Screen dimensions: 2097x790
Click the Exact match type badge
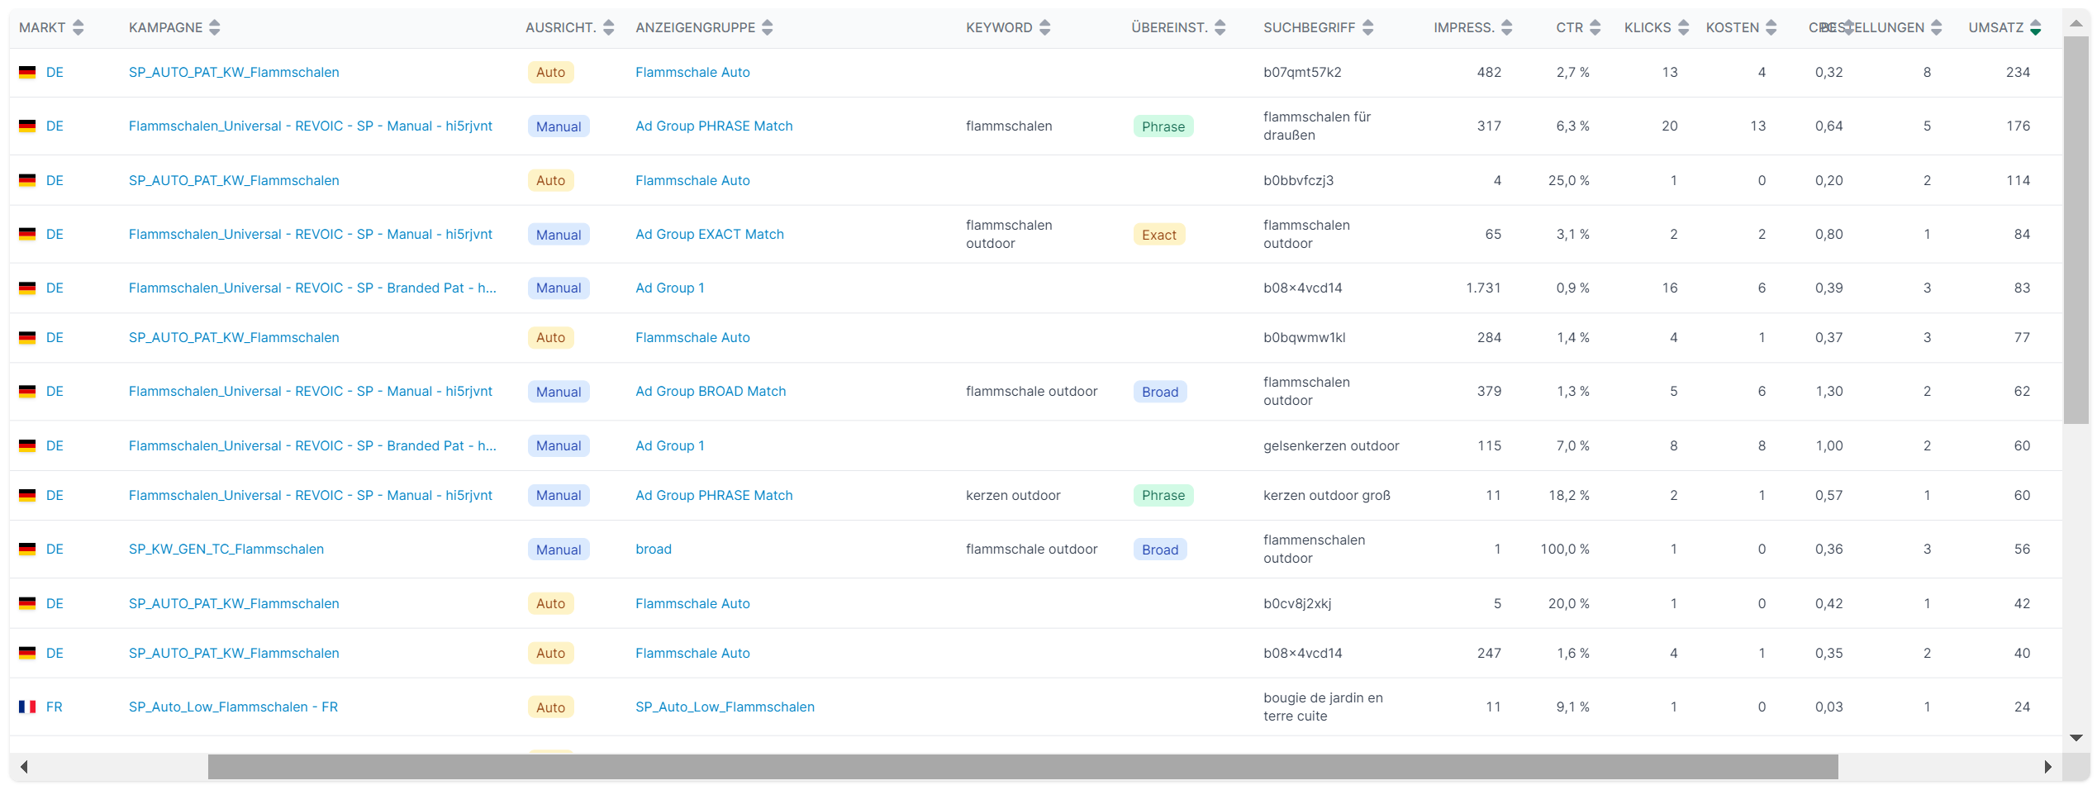click(x=1159, y=235)
